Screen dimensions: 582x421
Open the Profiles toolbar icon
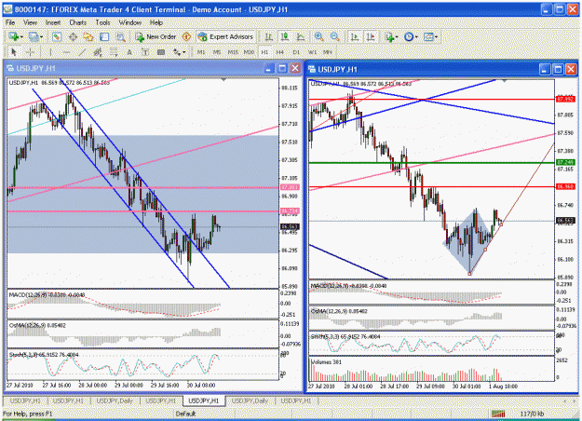click(34, 36)
